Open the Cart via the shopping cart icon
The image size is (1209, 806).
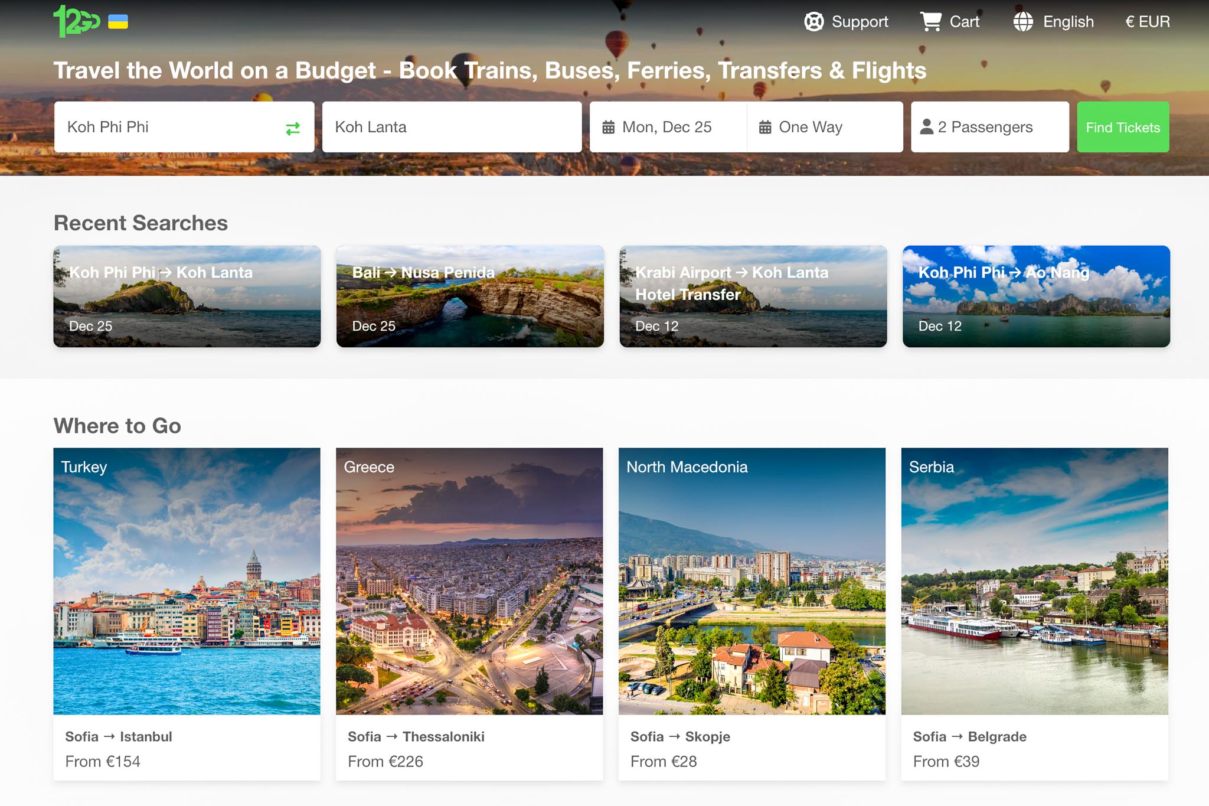coord(931,22)
